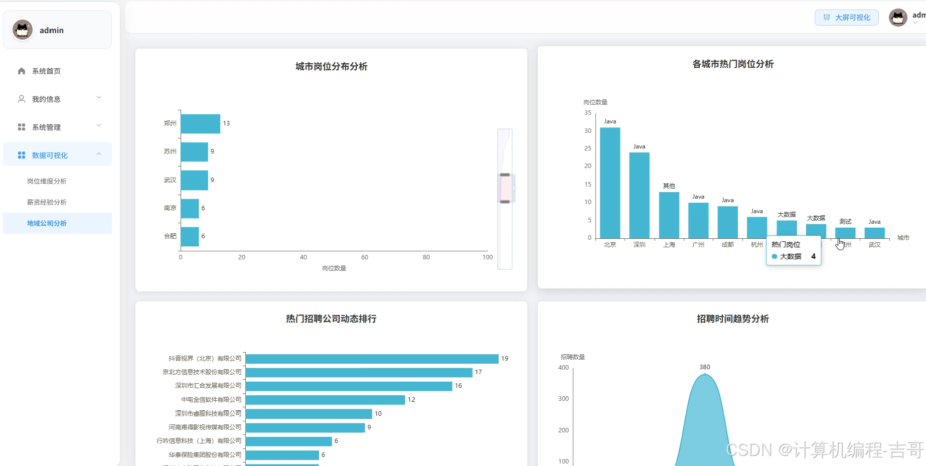Click the 成都 Java bar
The width and height of the screenshot is (926, 466).
pyautogui.click(x=727, y=222)
